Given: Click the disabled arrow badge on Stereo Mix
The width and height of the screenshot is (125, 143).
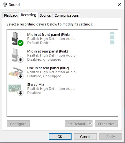Looking at the screenshot, I should [20, 93].
